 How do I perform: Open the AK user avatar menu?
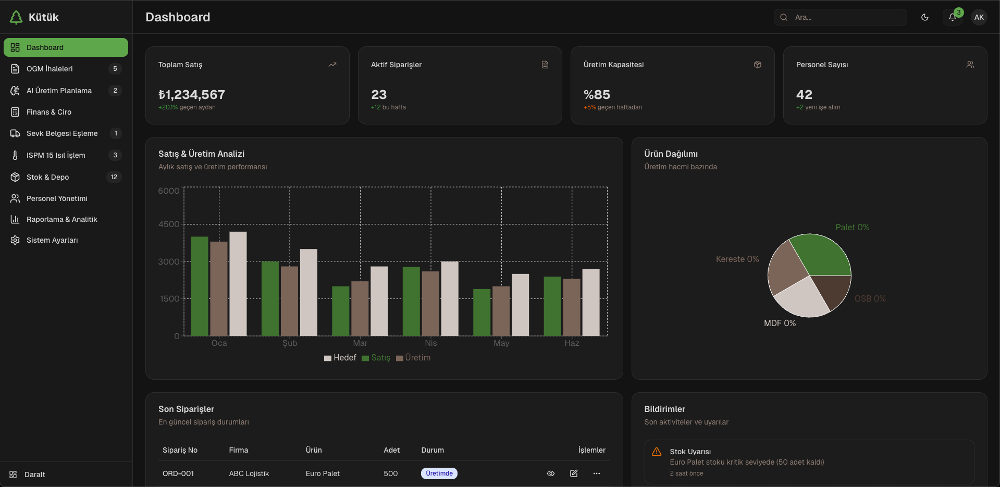coord(979,17)
